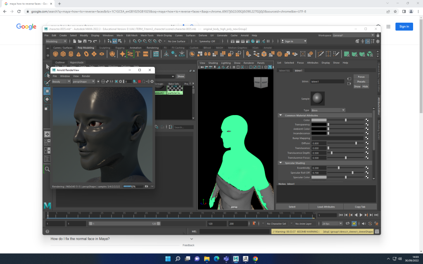This screenshot has width=423, height=264.
Task: Click the save scene icon
Action: tap(85, 41)
